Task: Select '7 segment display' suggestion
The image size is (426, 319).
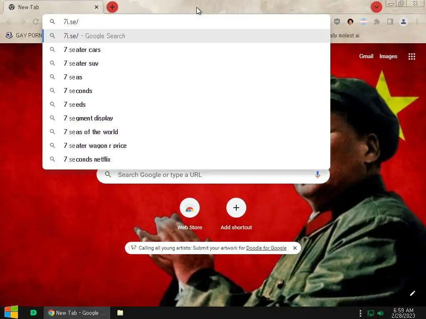Action: (x=186, y=118)
